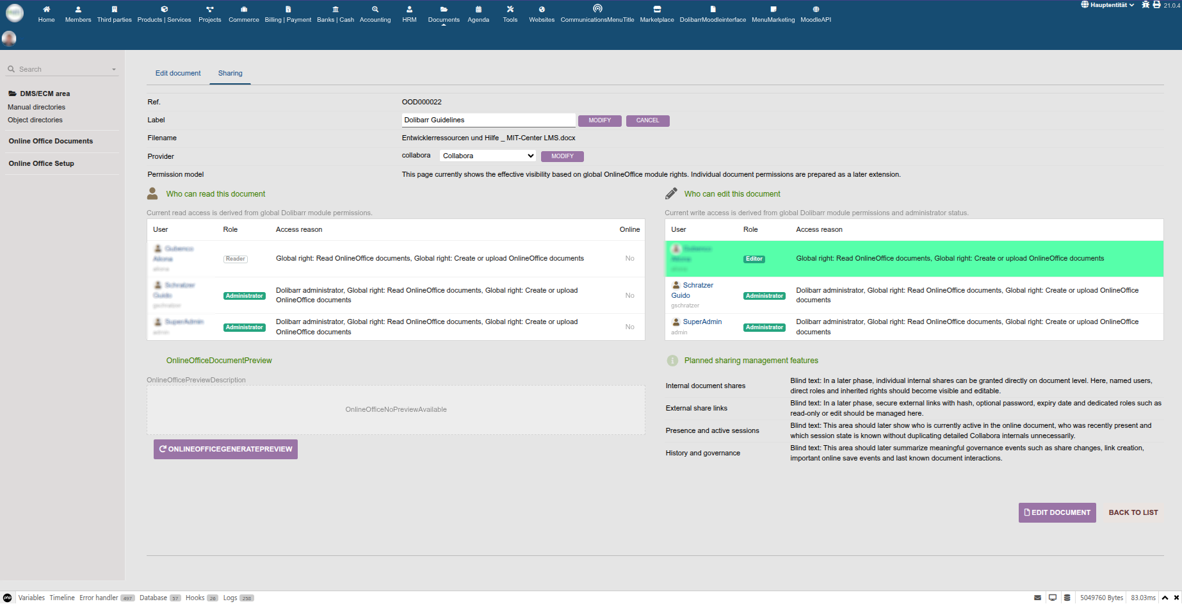Screen dimensions: 1182x604
Task: Open the Tools wrench icon
Action: click(x=510, y=10)
